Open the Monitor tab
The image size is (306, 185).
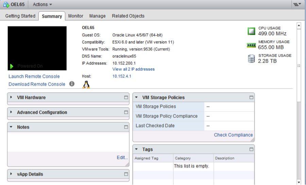[75, 16]
